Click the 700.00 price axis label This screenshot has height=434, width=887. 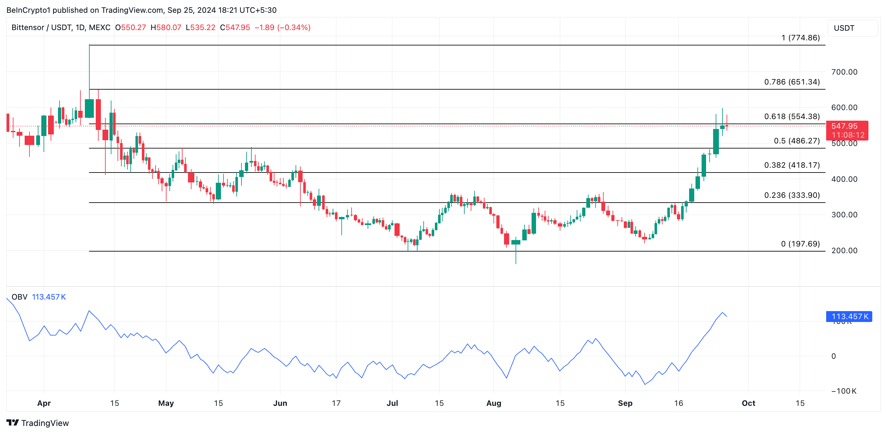click(844, 72)
